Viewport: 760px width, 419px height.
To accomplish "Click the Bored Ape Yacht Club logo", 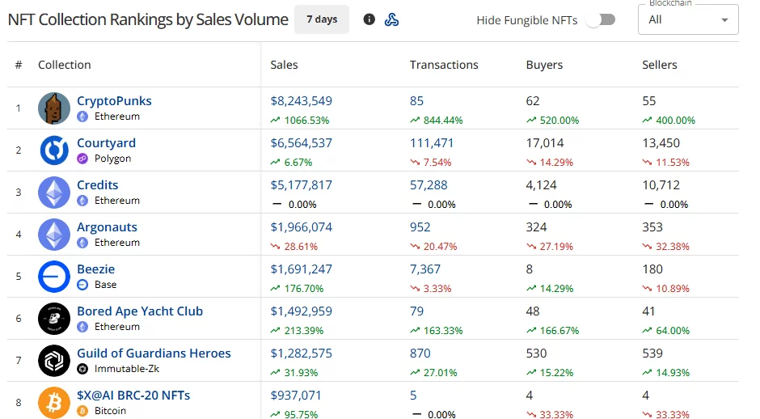I will pos(54,319).
